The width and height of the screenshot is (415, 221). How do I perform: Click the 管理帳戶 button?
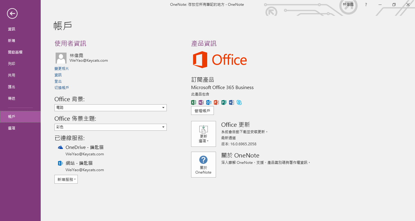pos(202,111)
